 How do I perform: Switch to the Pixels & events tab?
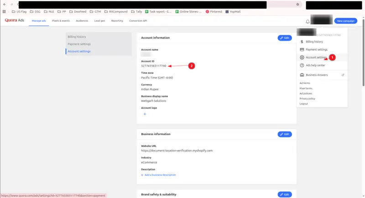point(61,21)
